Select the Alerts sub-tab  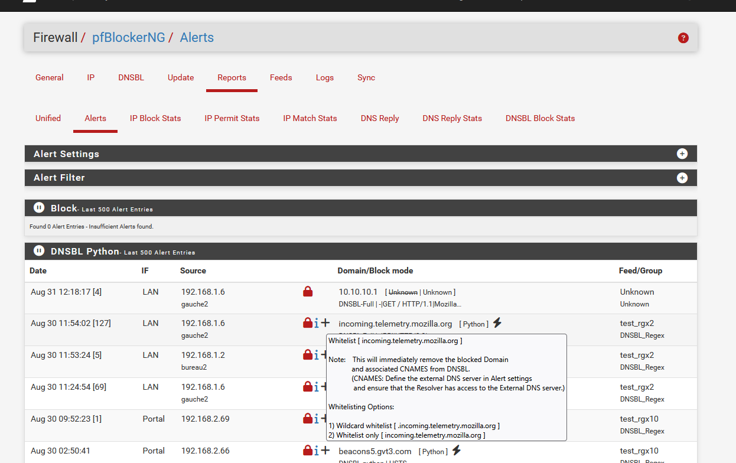(x=96, y=118)
